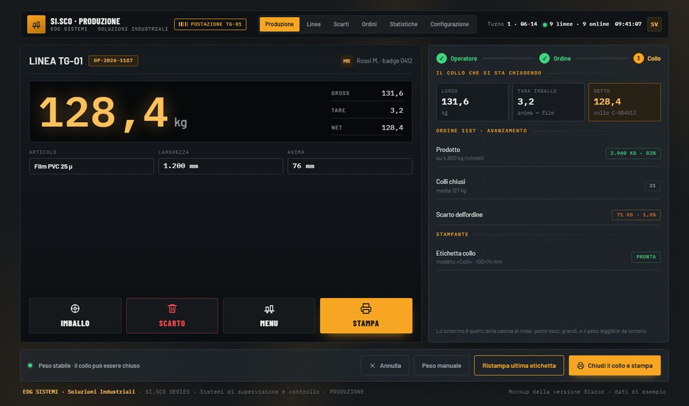Open the Ordini tab

(369, 25)
